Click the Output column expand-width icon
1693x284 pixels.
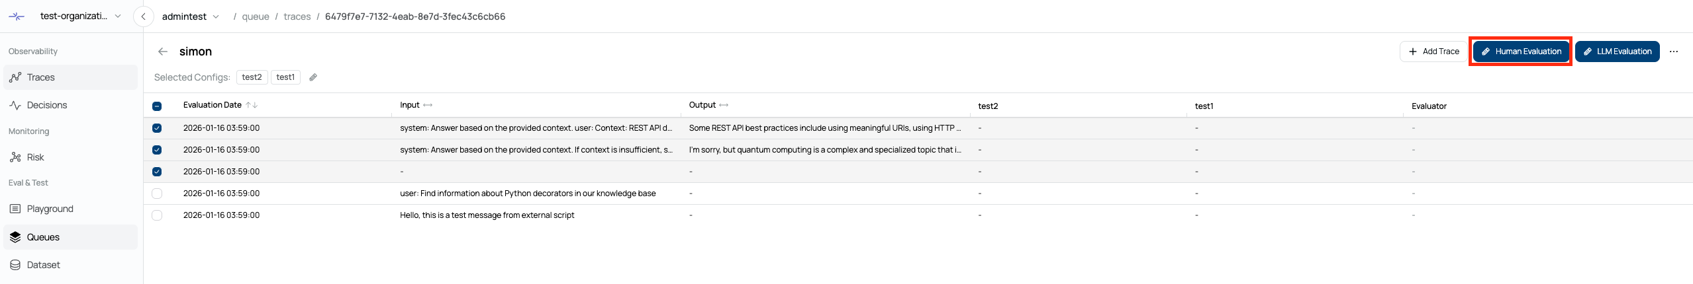pyautogui.click(x=724, y=105)
